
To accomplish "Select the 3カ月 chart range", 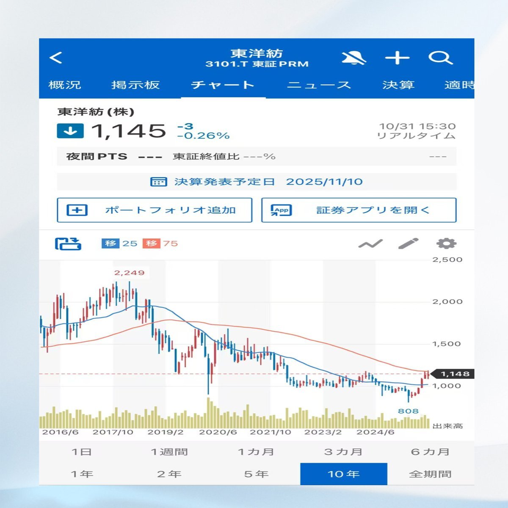I will [x=343, y=452].
